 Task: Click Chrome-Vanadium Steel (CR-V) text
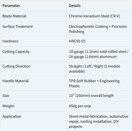pyautogui.click(x=94, y=16)
